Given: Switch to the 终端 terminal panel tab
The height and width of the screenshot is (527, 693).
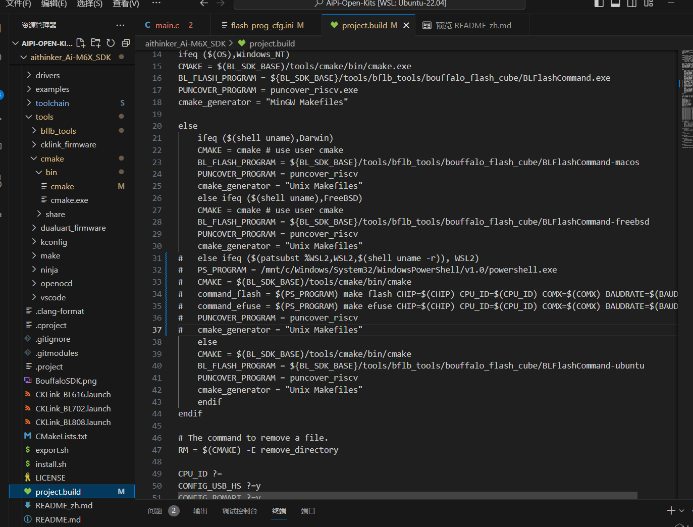Looking at the screenshot, I should coord(279,511).
